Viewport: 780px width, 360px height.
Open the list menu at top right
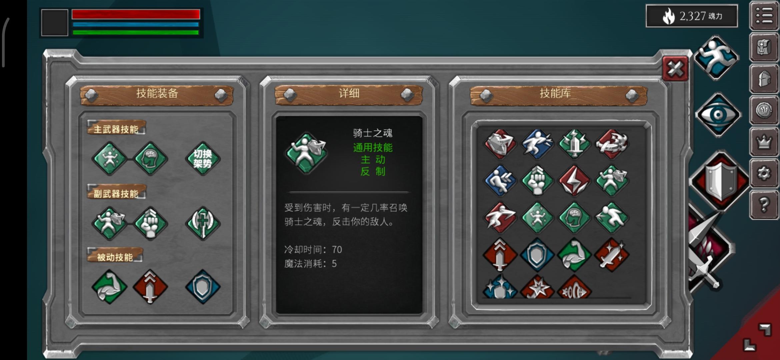click(764, 16)
